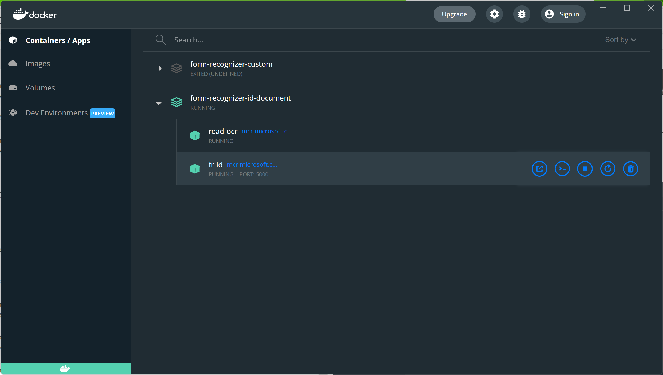Viewport: 663px width, 375px height.
Task: Restart the fr-id container
Action: coord(608,169)
